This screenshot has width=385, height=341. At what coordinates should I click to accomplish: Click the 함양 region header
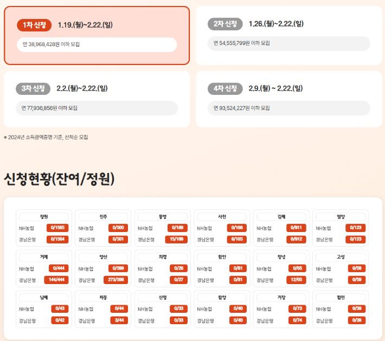[222, 298]
